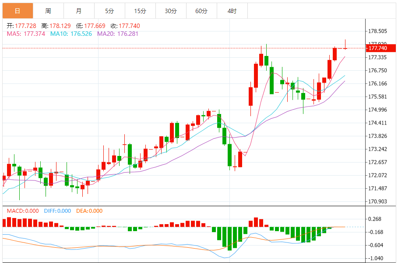Select the 高 high price 178.129

click(x=56, y=26)
